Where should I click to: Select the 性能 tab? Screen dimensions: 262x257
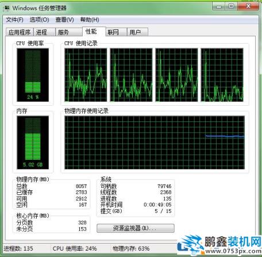pos(94,32)
